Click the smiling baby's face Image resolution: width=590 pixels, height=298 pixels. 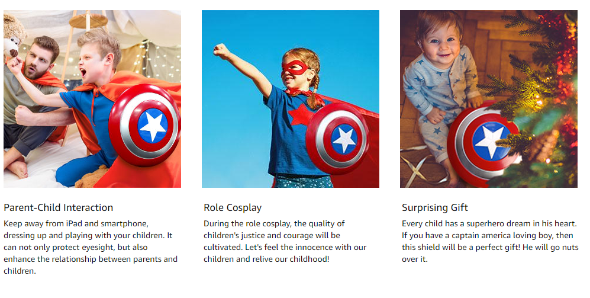[x=436, y=40]
